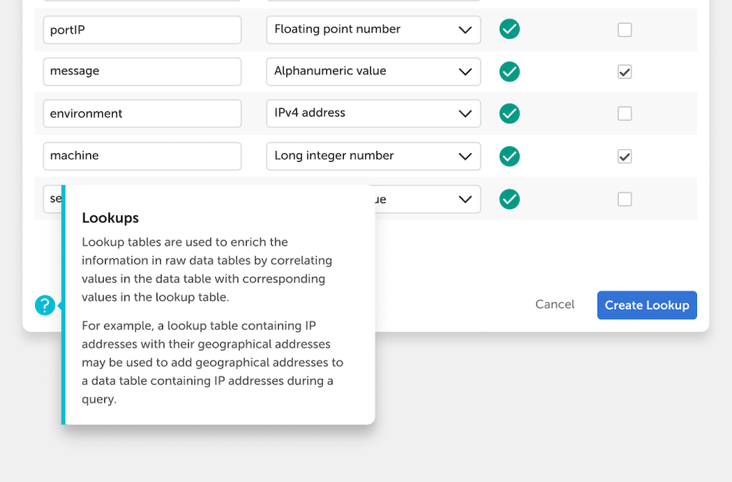The width and height of the screenshot is (732, 482).
Task: Click the green status checkmark beside portIP
Action: click(x=510, y=29)
